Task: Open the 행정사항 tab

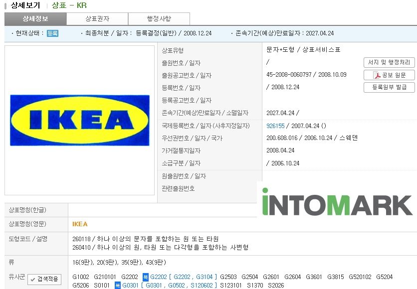Action: [159, 18]
